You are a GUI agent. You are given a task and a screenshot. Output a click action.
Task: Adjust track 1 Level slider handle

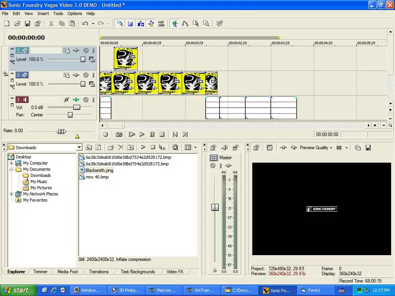click(83, 59)
